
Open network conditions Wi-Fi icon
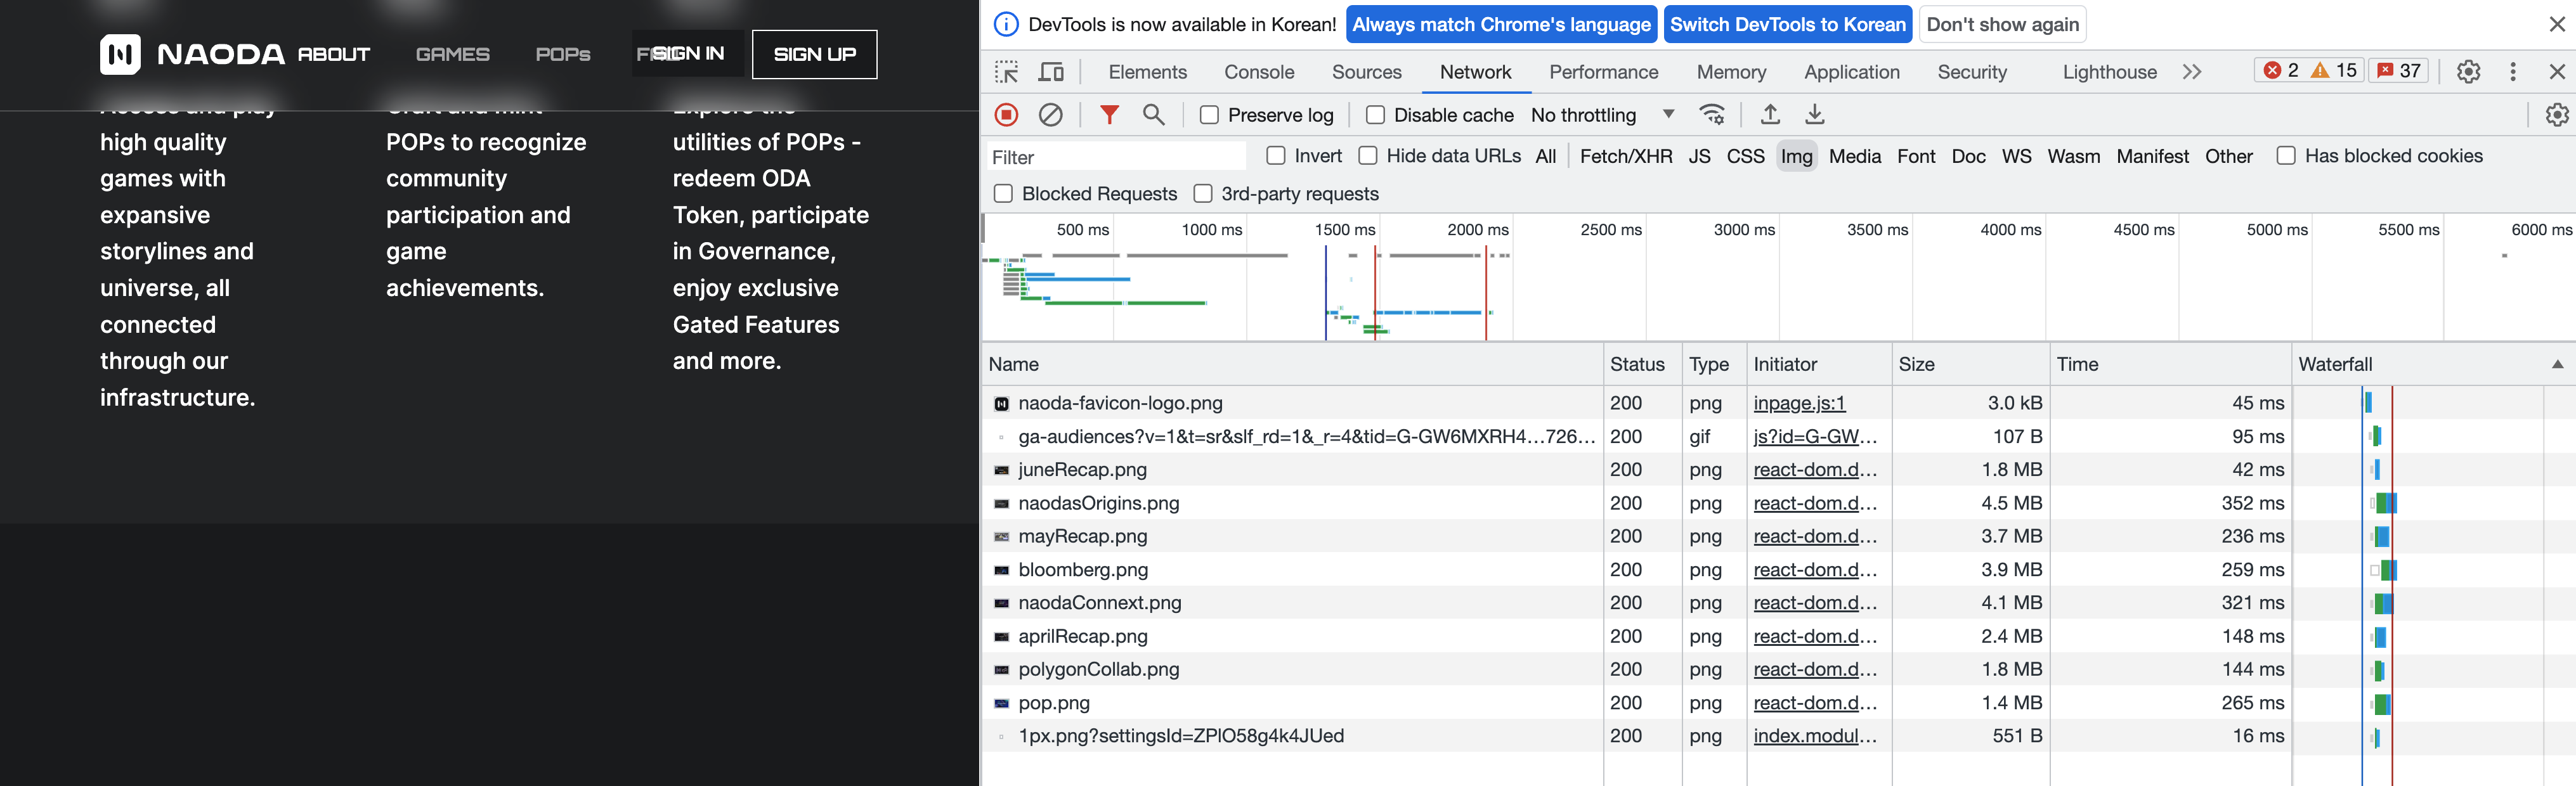click(1712, 115)
